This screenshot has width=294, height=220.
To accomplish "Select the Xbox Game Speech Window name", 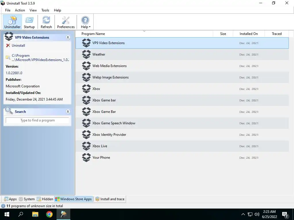I will point(114,123).
